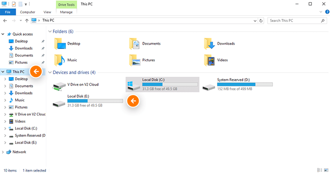
Task: Click Properties icon in quick access toolbar
Action: pos(14,4)
